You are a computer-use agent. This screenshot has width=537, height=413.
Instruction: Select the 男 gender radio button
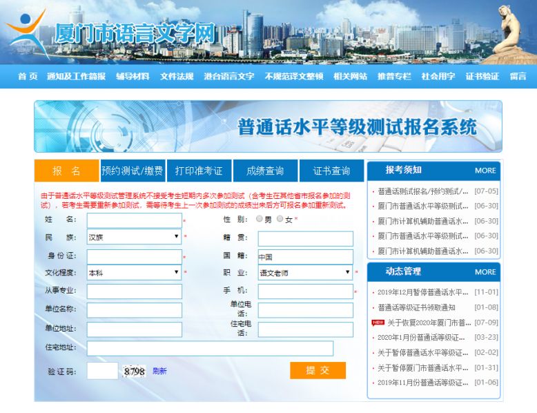point(260,219)
